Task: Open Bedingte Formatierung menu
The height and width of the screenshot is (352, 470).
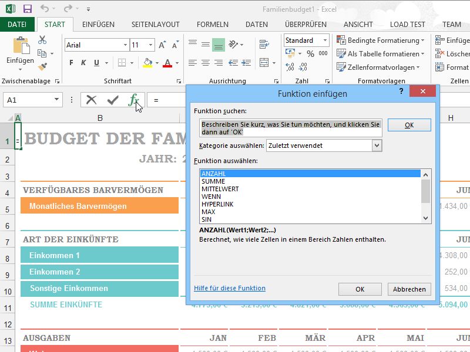Action: [x=380, y=40]
